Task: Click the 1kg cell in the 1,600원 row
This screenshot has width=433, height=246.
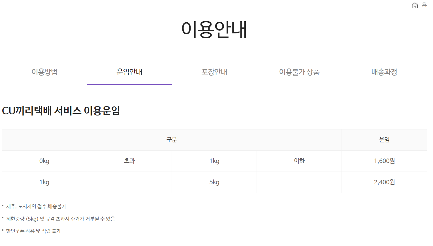Action: tap(214, 161)
